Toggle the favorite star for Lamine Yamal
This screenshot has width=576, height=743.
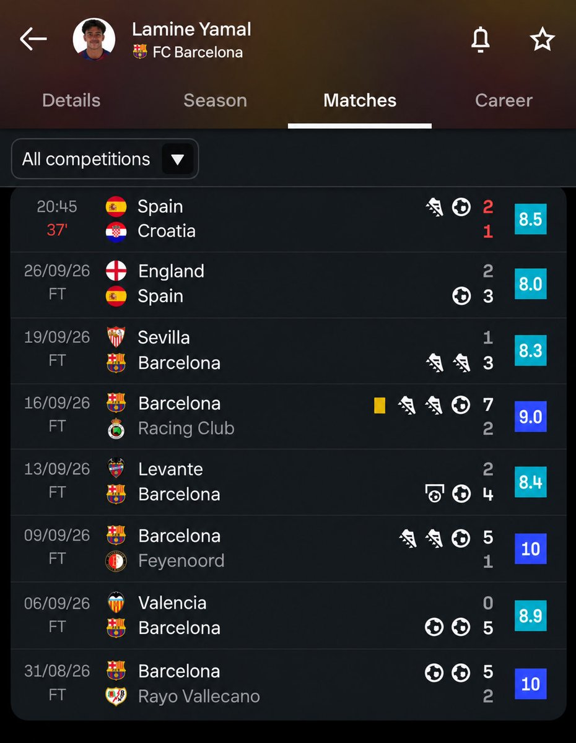click(543, 40)
